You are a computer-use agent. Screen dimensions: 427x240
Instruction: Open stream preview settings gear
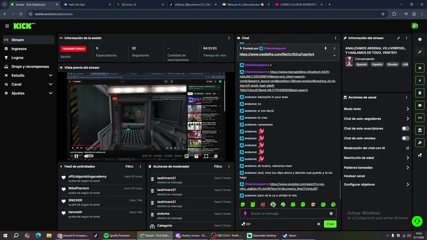tap(216, 156)
